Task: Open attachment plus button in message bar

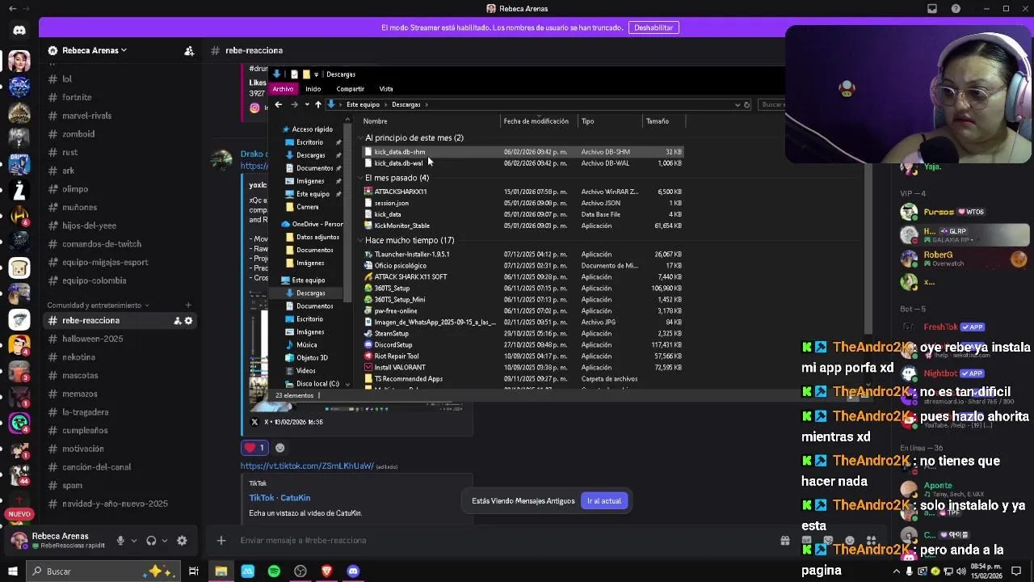Action: (221, 540)
